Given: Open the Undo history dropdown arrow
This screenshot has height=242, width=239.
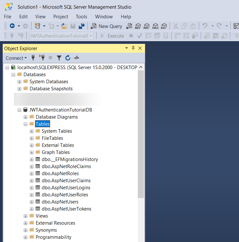Looking at the screenshot, I should [212, 26].
